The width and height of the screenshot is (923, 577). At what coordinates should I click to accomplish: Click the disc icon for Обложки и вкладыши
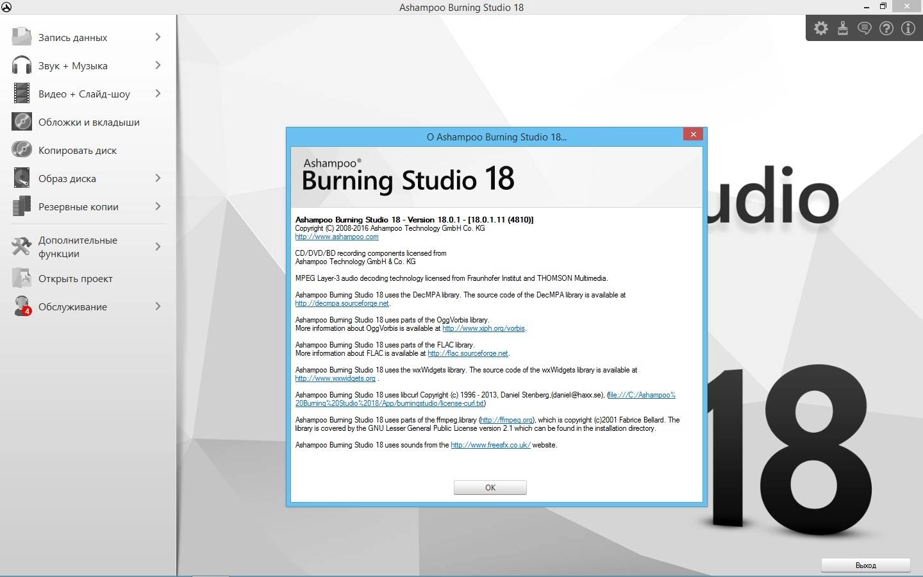click(21, 121)
